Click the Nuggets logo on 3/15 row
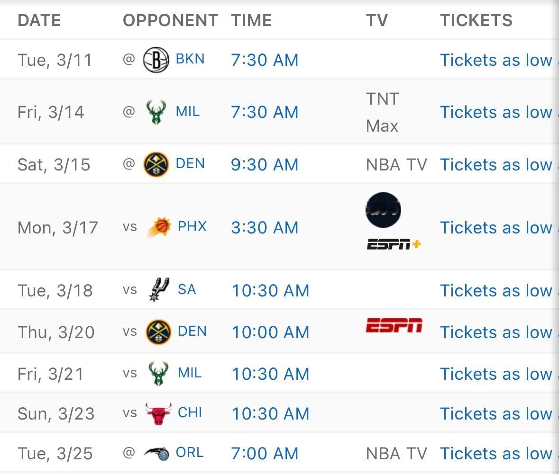 pyautogui.click(x=156, y=164)
